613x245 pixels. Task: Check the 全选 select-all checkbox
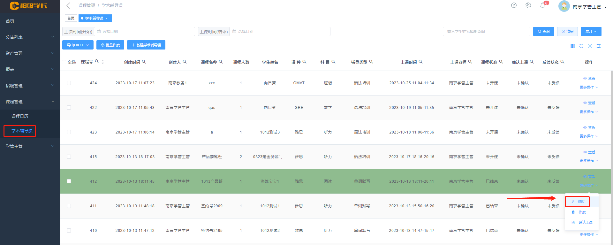pyautogui.click(x=64, y=62)
